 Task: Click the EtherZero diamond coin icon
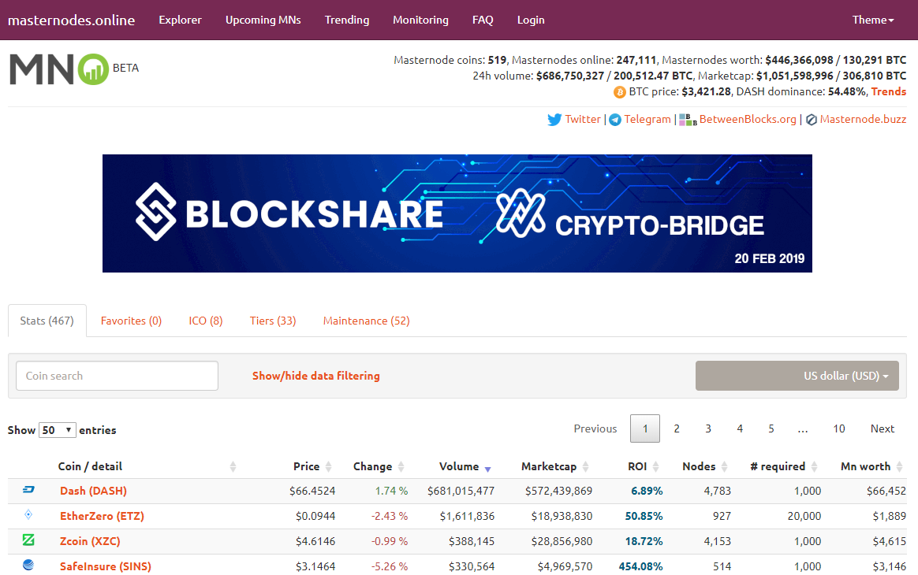[28, 515]
